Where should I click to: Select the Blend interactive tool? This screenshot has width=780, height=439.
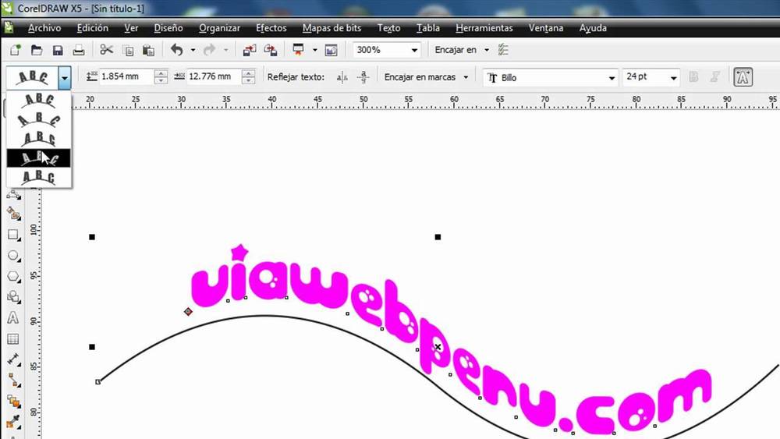13,402
